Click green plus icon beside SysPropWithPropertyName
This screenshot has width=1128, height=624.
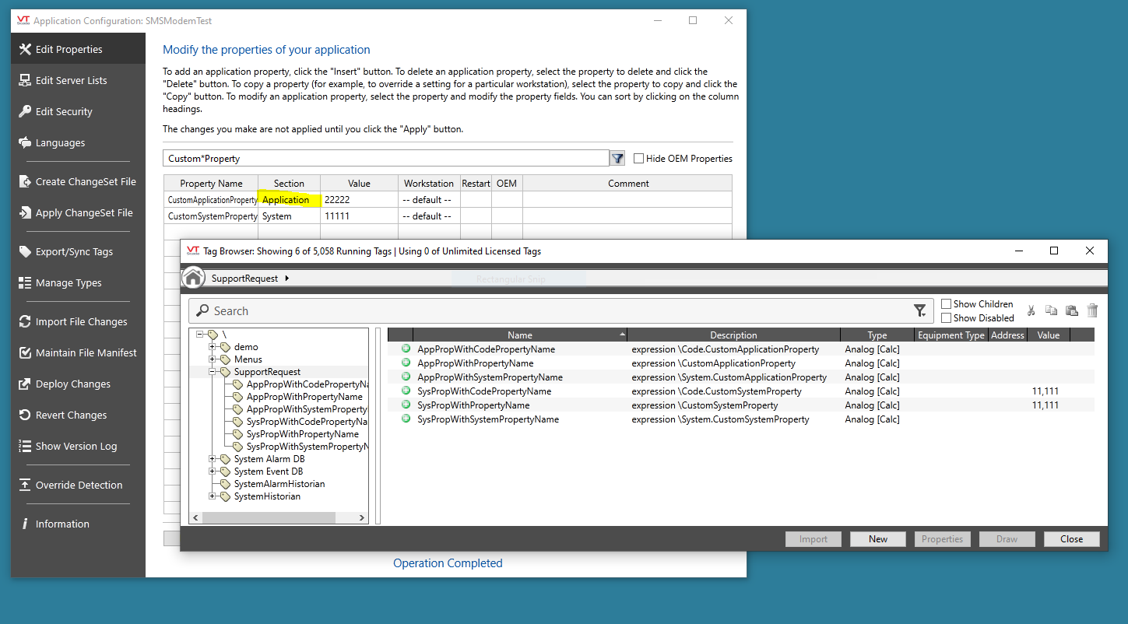tap(406, 405)
